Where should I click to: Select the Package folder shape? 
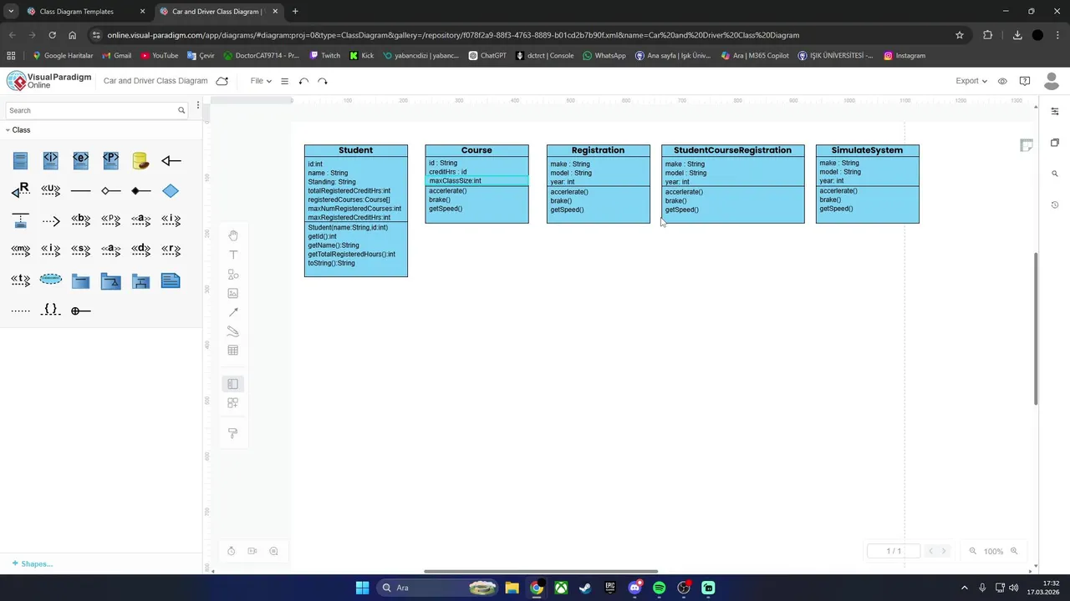coord(81,281)
